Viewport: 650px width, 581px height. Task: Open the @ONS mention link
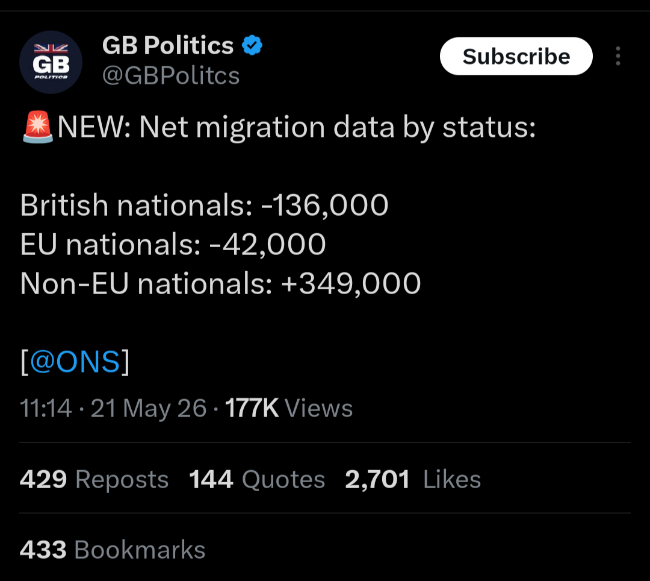(75, 362)
